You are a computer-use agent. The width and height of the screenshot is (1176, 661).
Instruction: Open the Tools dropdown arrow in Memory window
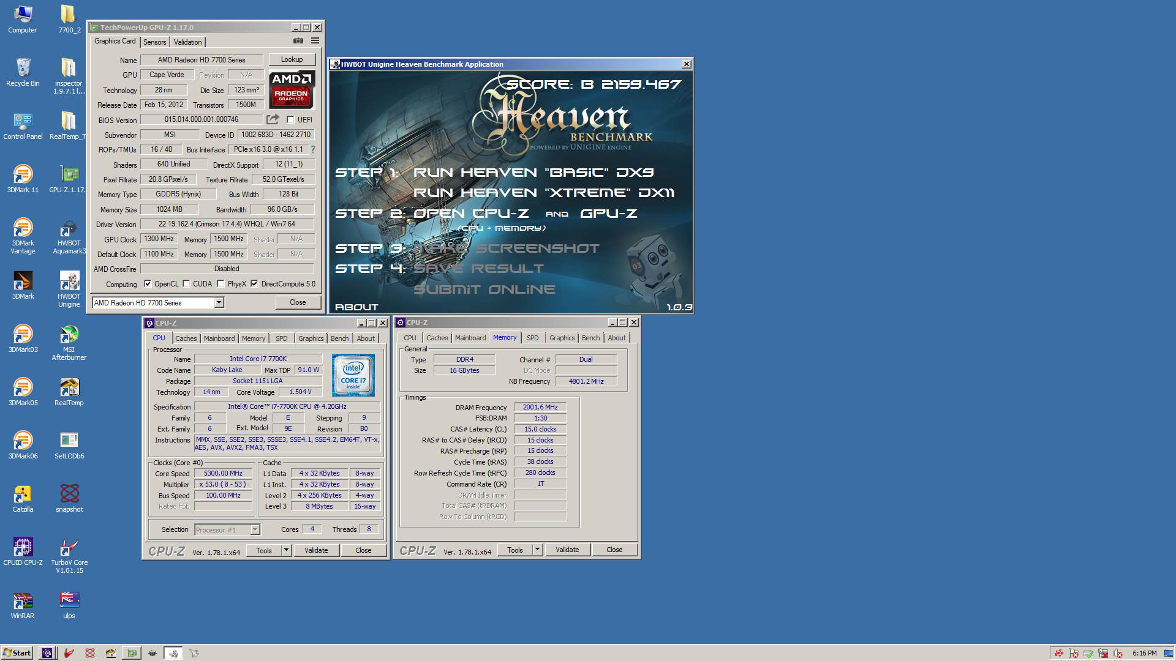pyautogui.click(x=537, y=550)
